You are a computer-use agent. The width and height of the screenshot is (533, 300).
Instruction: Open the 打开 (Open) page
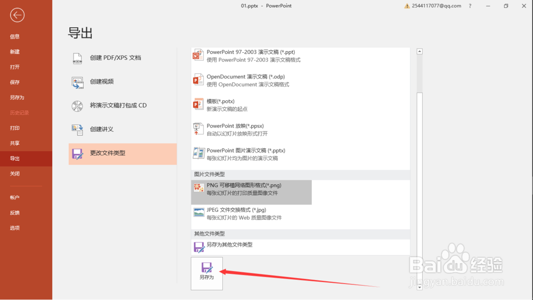click(x=14, y=67)
